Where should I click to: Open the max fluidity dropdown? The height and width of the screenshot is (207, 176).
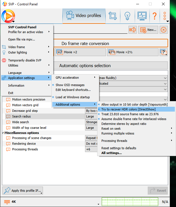click(133, 78)
